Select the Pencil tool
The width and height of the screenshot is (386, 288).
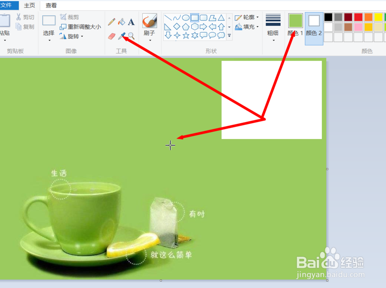pos(112,22)
